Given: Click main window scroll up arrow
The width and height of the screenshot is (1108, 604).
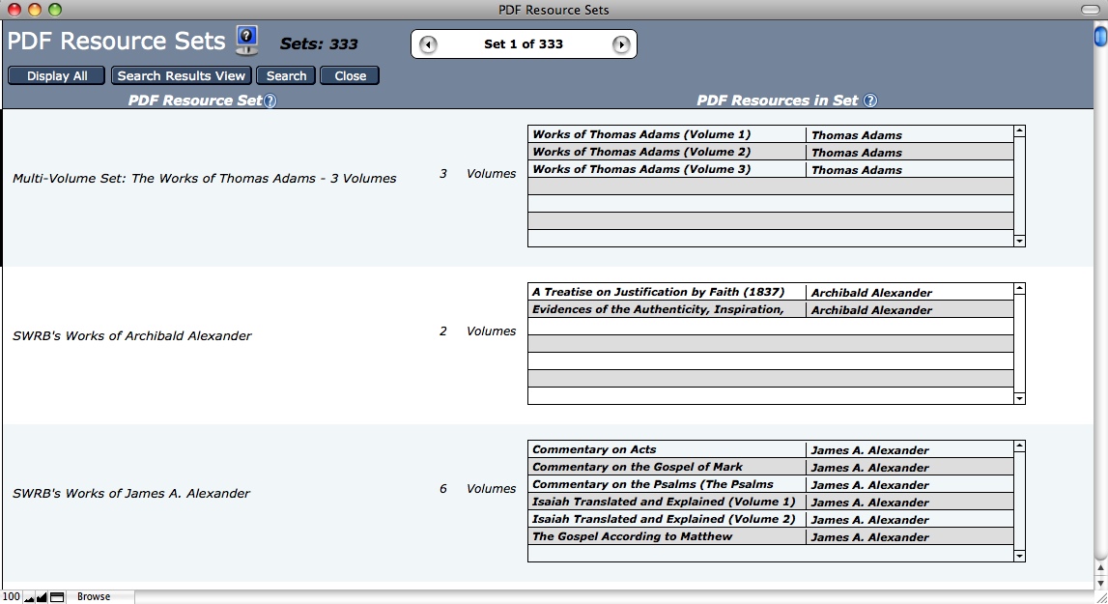Looking at the screenshot, I should 1101,568.
